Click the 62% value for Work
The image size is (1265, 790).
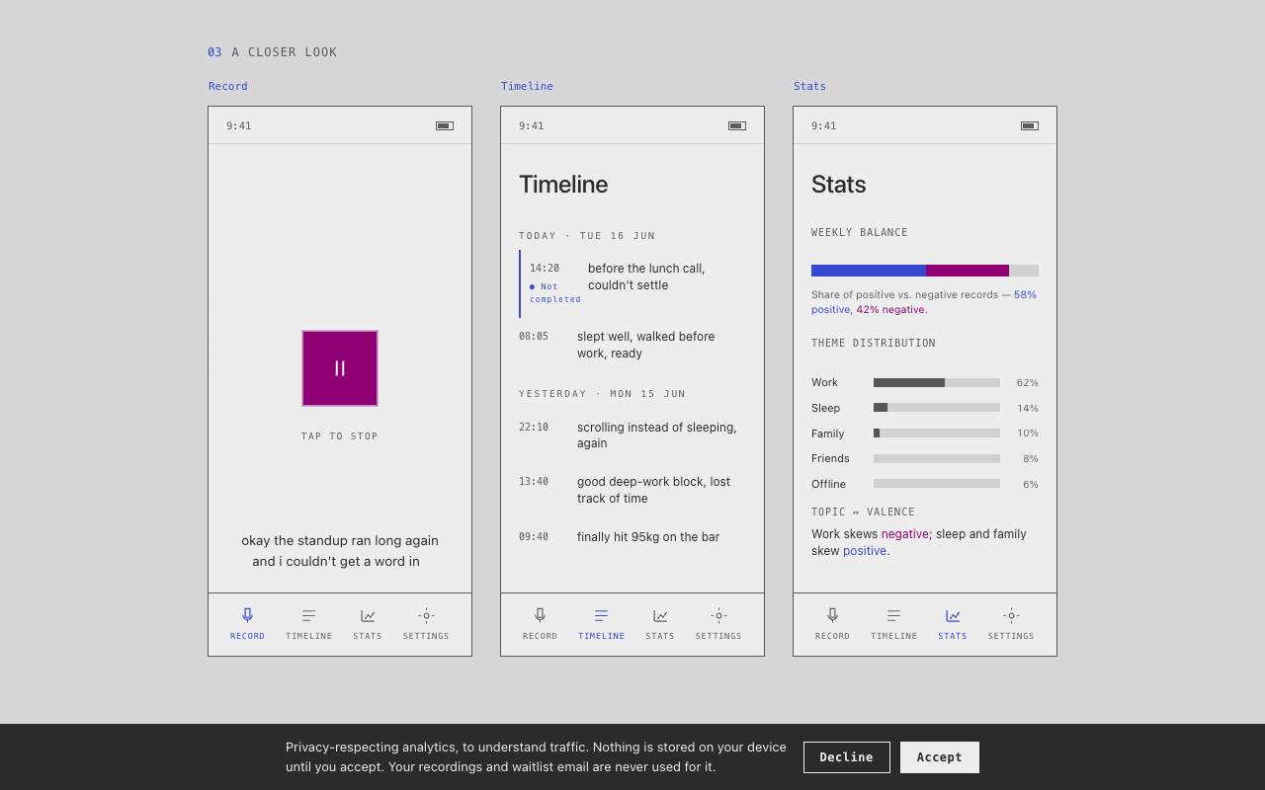point(1028,382)
